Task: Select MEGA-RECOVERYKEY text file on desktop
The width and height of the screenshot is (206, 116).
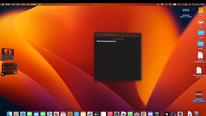Action: tap(200, 57)
